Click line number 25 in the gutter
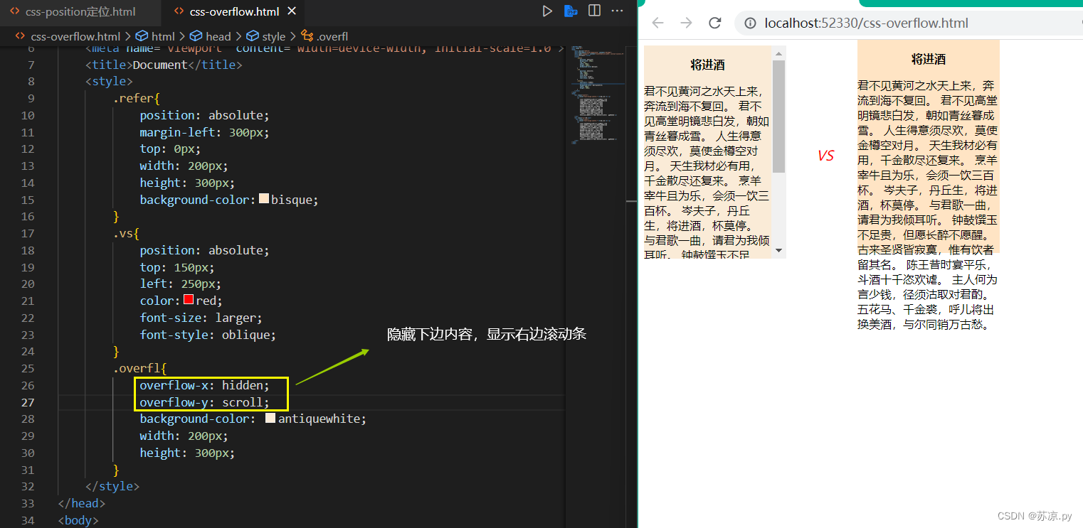This screenshot has width=1083, height=528. click(27, 368)
